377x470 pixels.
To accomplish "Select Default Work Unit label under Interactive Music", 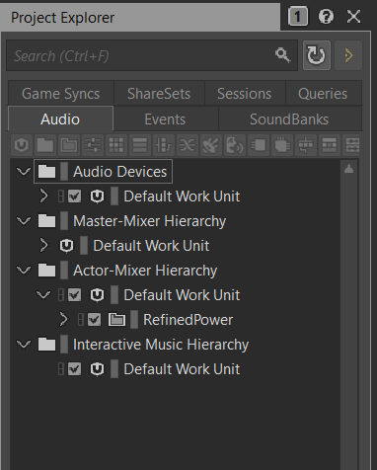I will pos(182,369).
